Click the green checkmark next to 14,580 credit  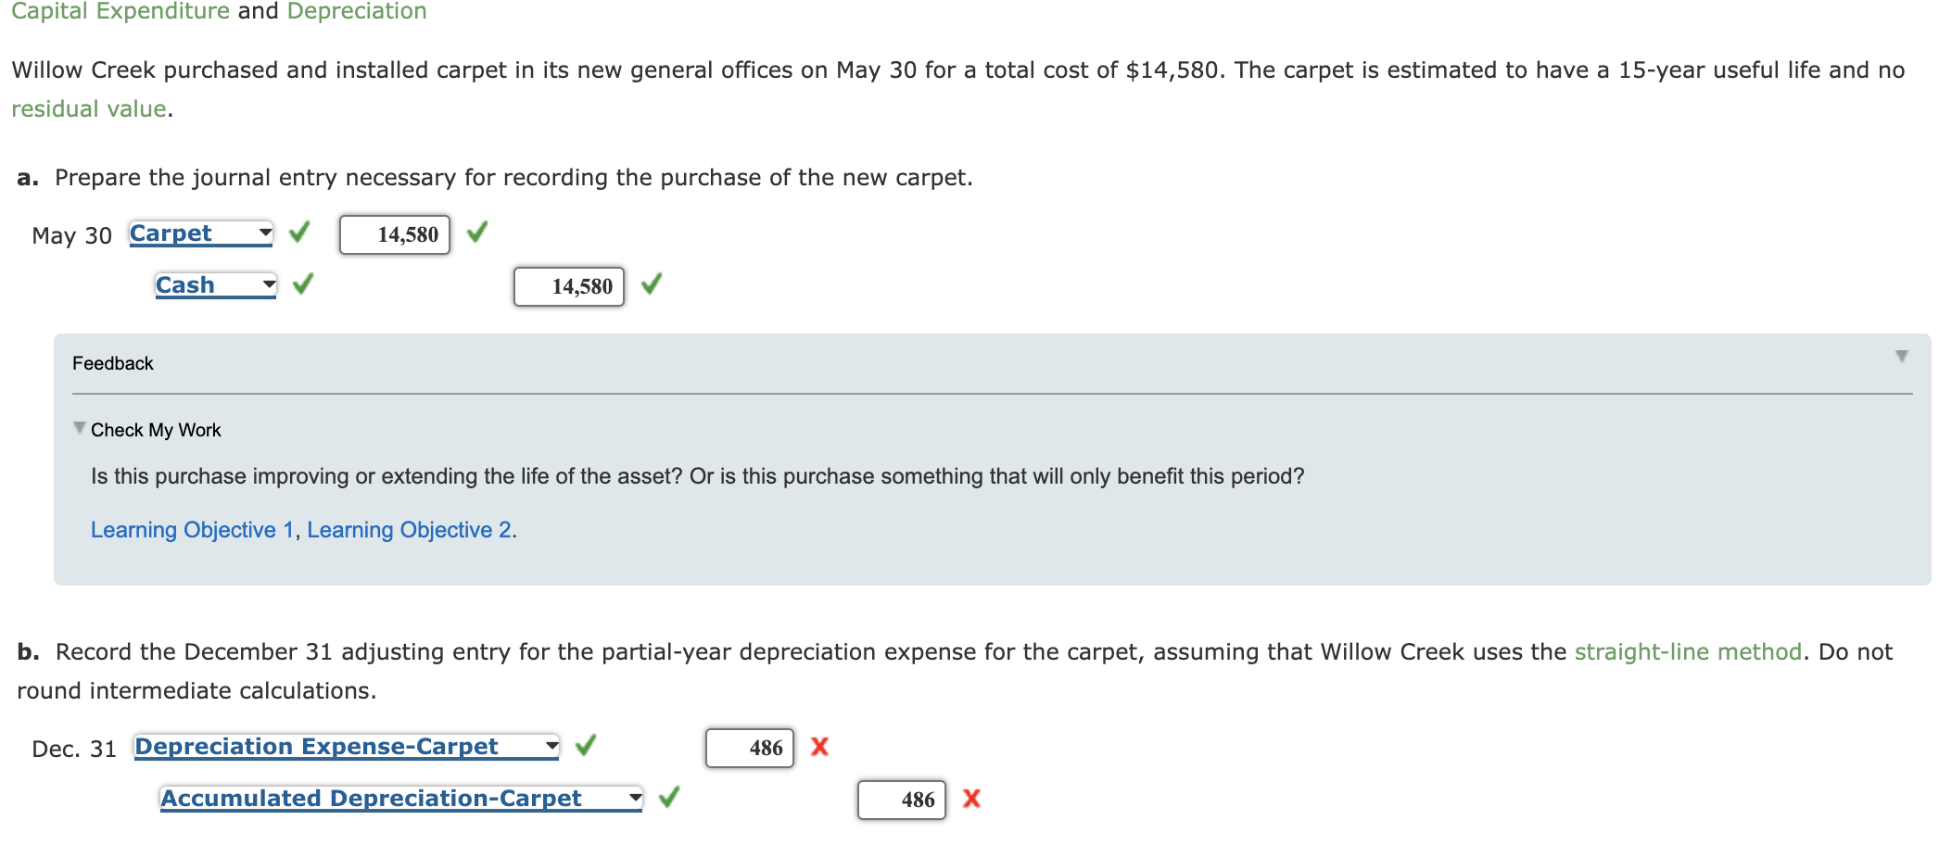tap(652, 286)
